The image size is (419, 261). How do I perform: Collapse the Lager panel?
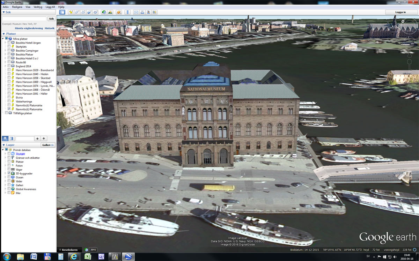pos(3,145)
